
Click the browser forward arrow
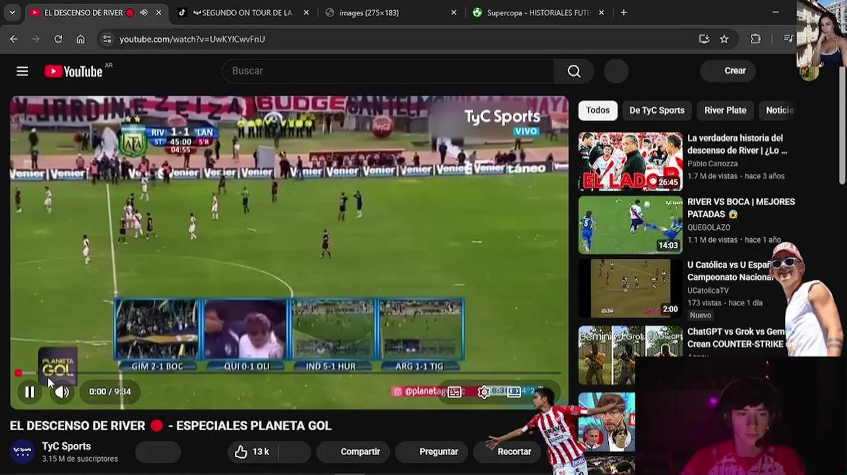point(36,39)
